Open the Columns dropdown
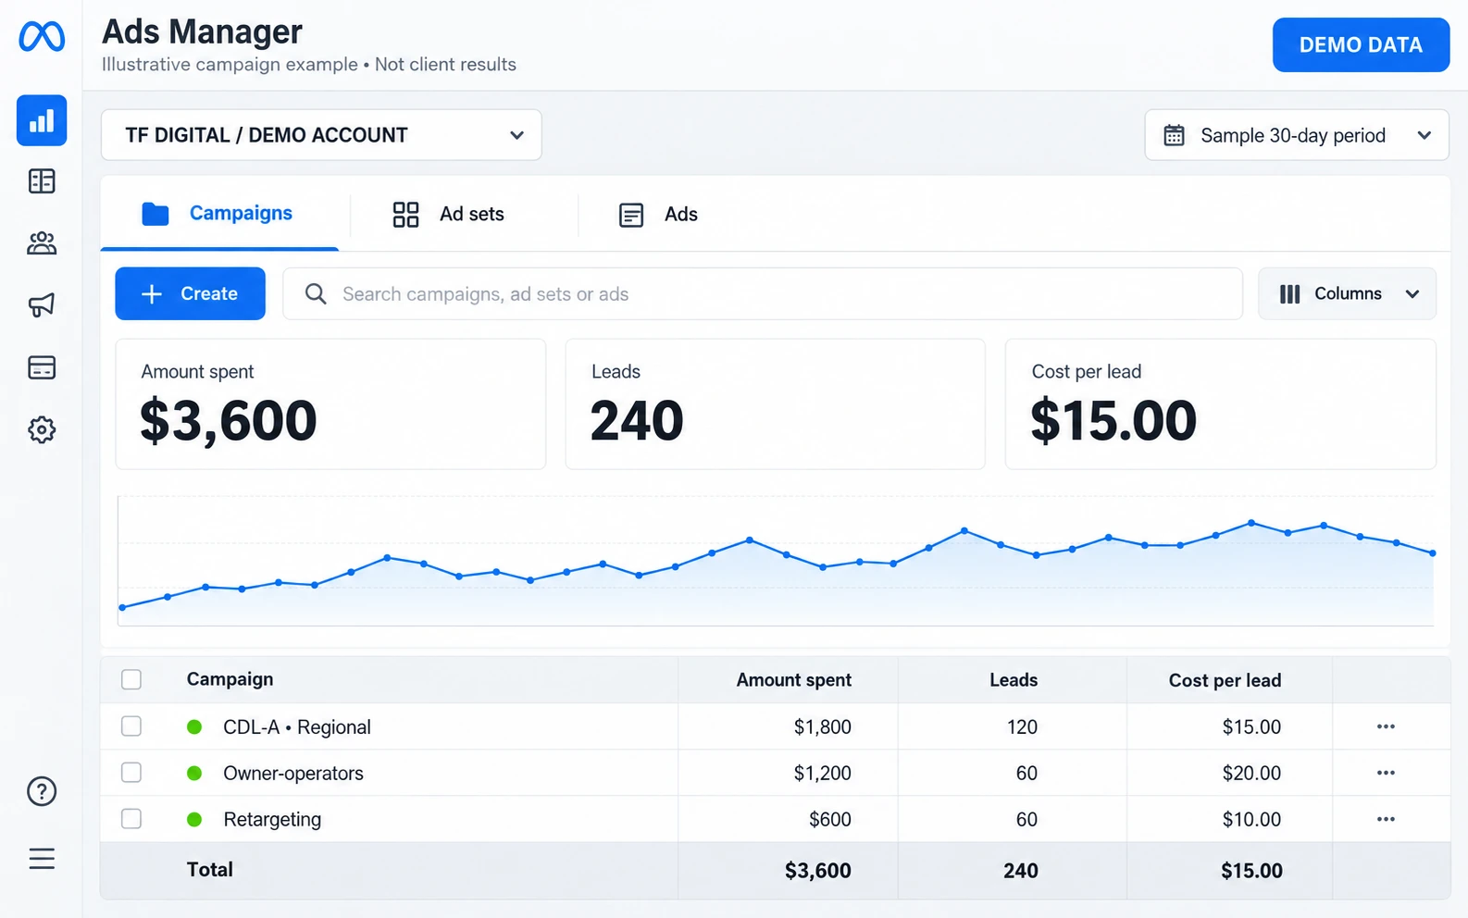This screenshot has width=1468, height=918. (x=1347, y=293)
